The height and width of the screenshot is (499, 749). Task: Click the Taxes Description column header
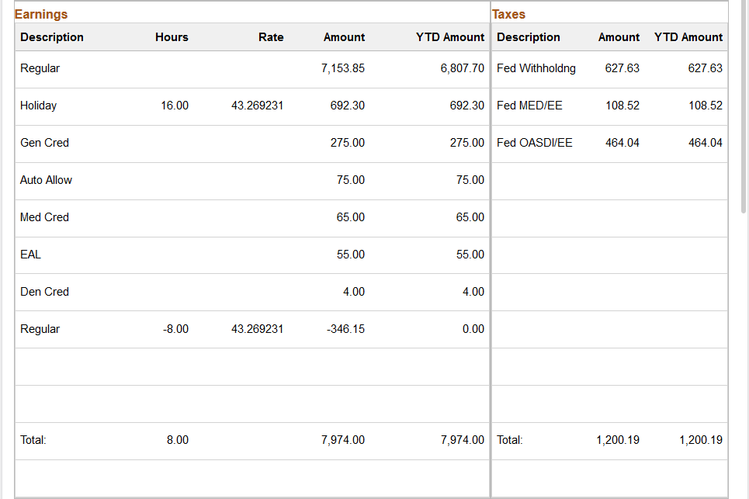529,37
